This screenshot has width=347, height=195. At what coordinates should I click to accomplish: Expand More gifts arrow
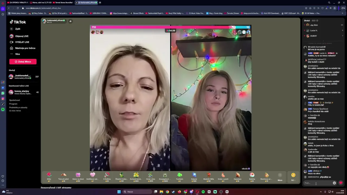pos(280,175)
